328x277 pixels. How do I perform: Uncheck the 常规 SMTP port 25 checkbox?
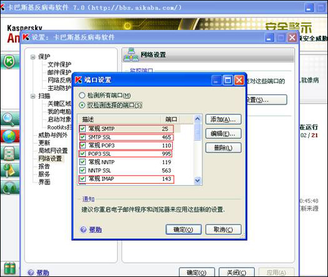83,128
